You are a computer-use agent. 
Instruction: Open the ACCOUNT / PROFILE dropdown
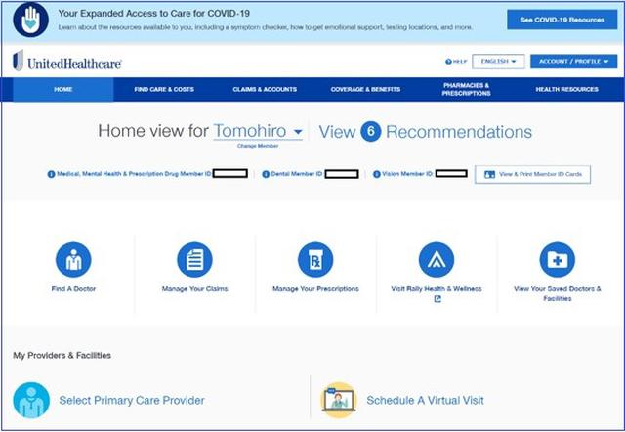tap(573, 62)
